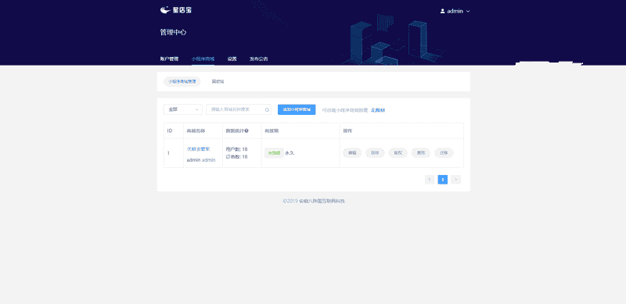Click the search icon in the store search box

click(x=267, y=109)
